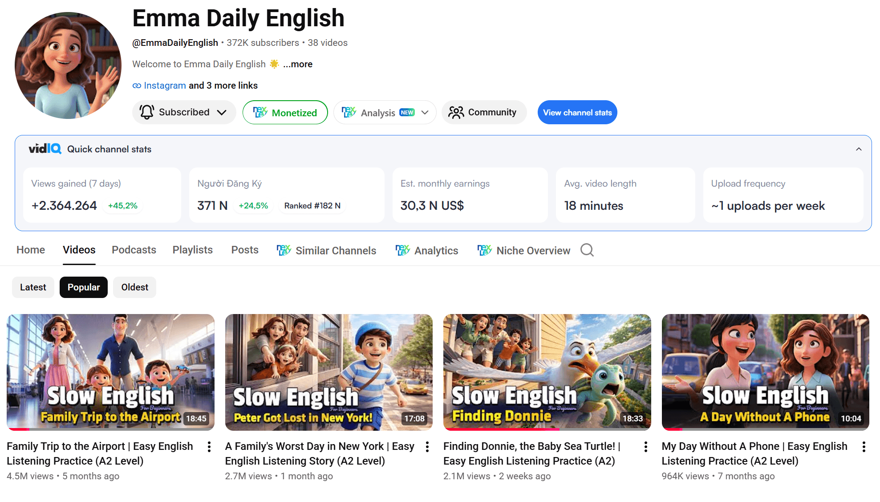880x502 pixels.
Task: Open the Analytics tab
Action: (x=426, y=250)
